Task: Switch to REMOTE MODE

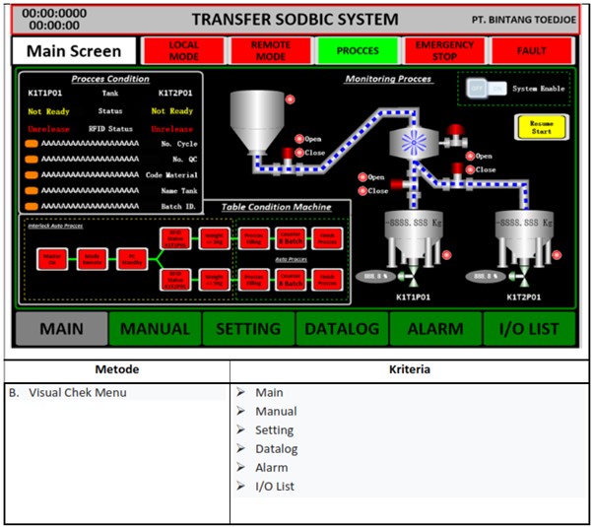Action: pyautogui.click(x=271, y=50)
